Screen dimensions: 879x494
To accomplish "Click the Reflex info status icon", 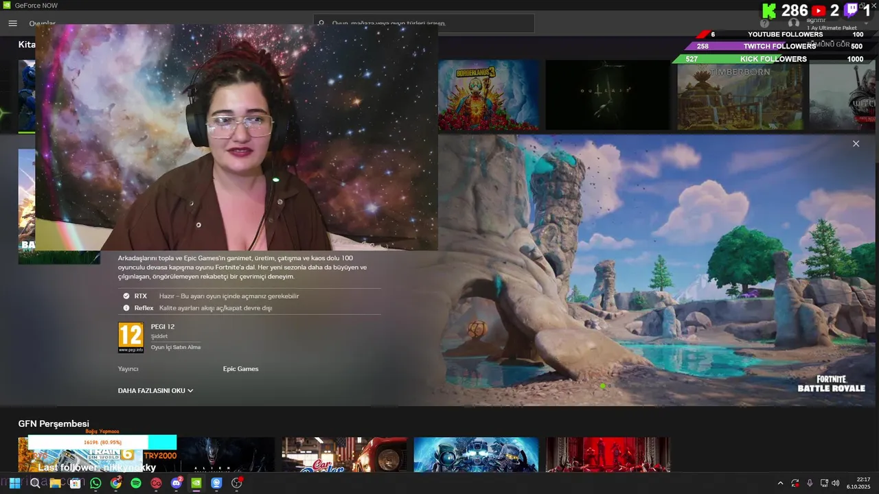I will (126, 308).
